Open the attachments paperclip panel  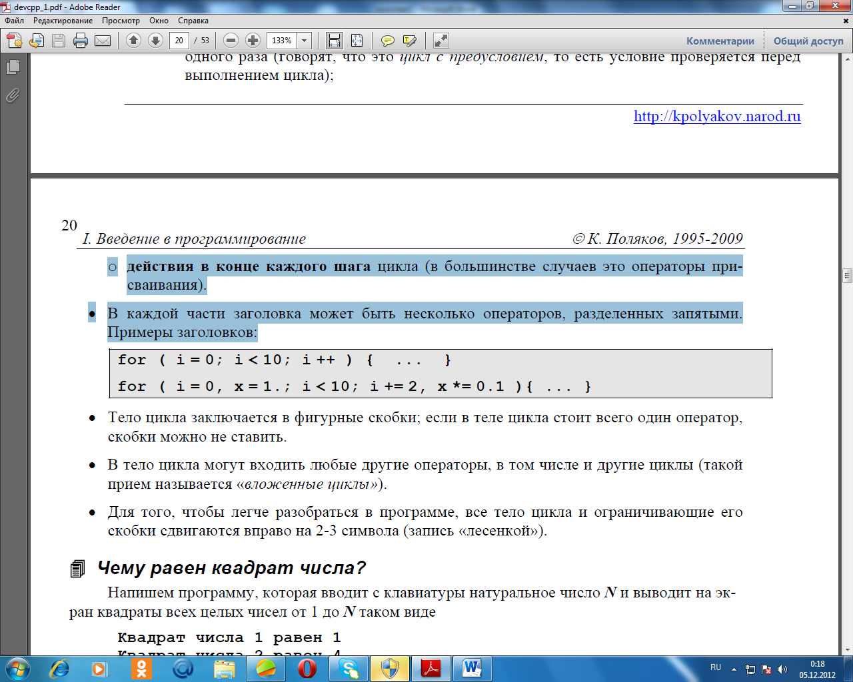click(x=13, y=96)
